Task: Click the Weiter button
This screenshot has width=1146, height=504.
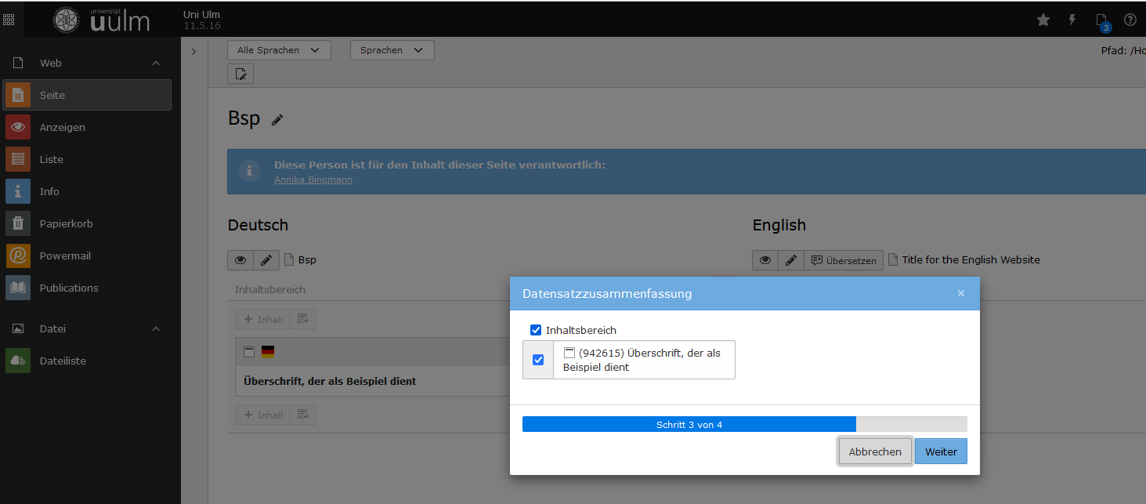Action: (941, 451)
